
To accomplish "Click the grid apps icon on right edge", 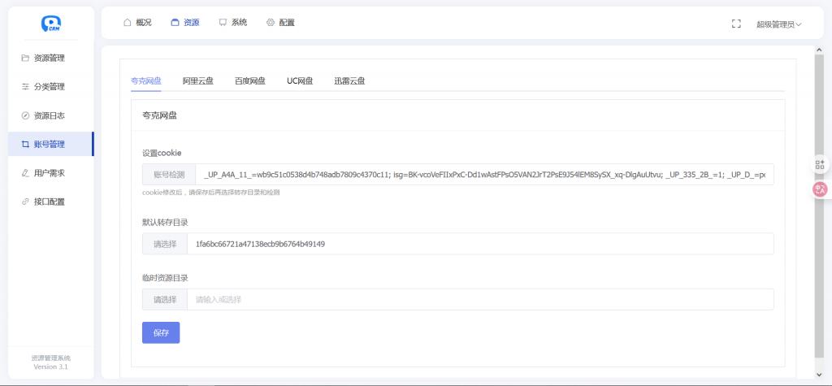I will pos(820,165).
